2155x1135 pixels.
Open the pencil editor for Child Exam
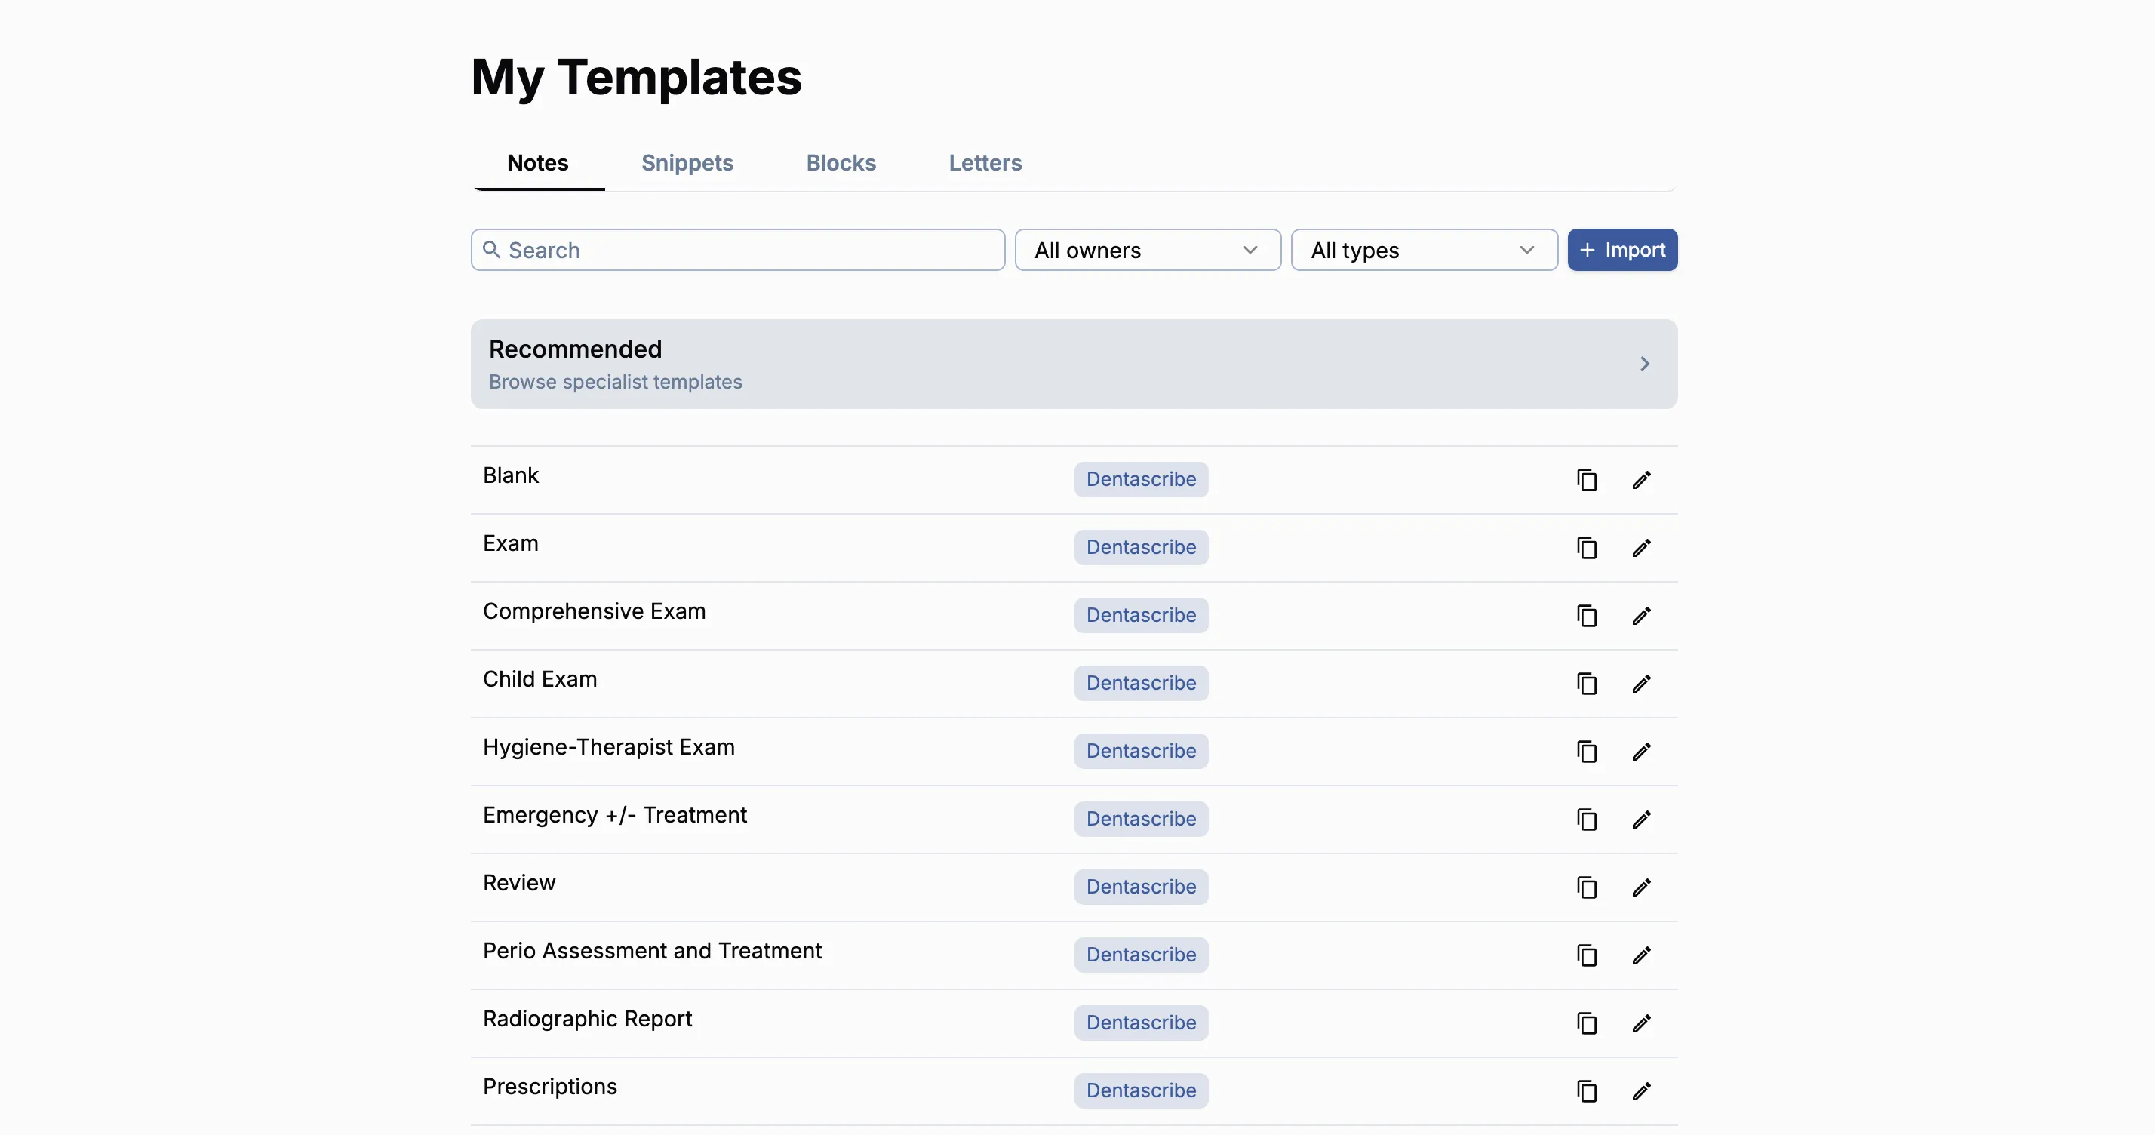(x=1641, y=684)
